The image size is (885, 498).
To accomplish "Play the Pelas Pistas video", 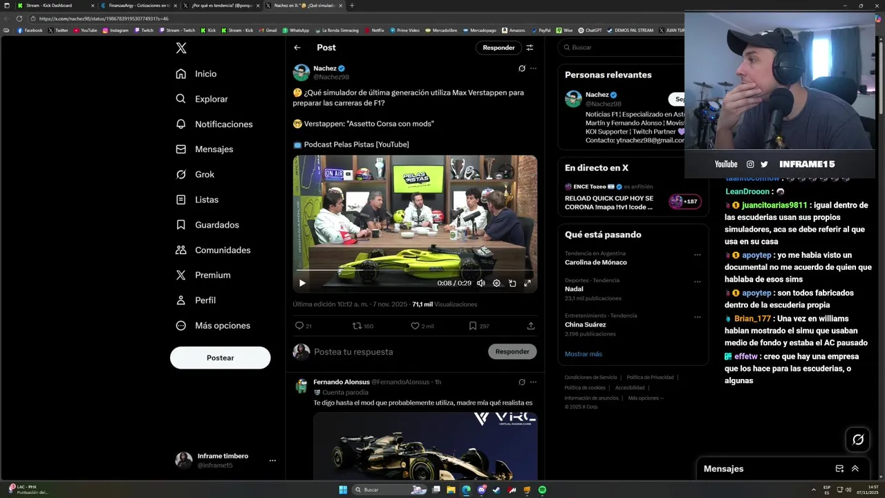I will point(302,283).
